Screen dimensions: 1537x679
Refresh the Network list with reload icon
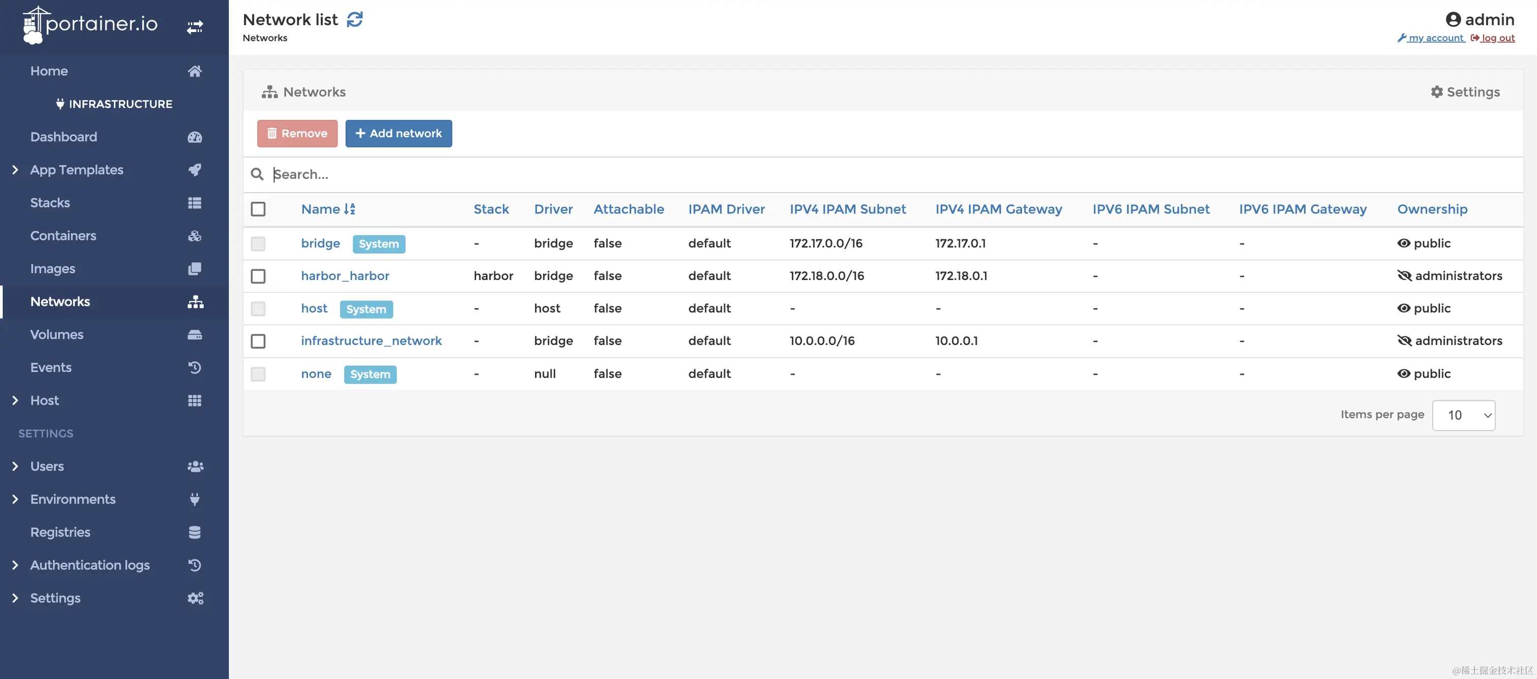pyautogui.click(x=355, y=20)
